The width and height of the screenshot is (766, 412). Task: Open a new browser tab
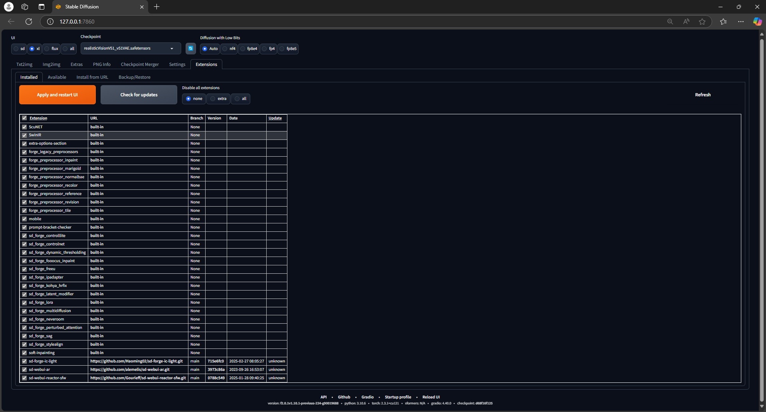point(157,7)
